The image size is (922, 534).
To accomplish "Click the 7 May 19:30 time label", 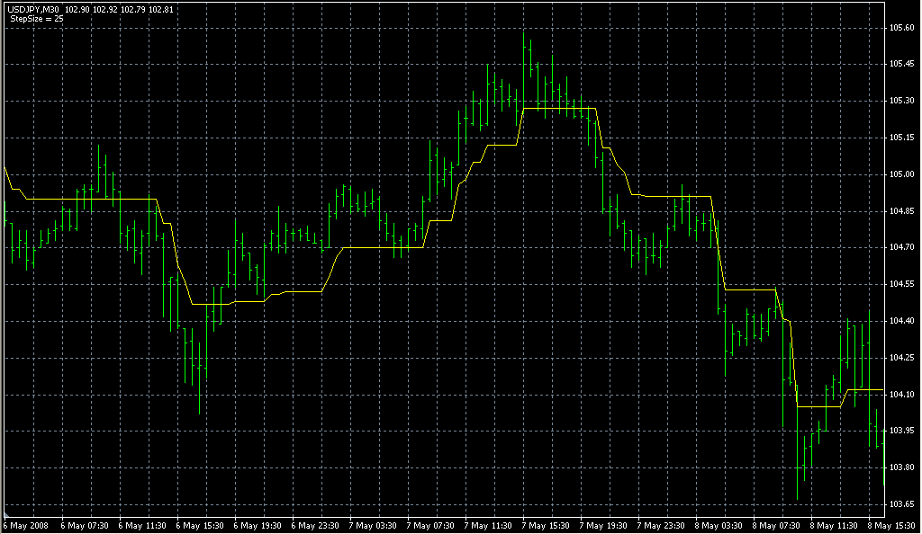I will [x=603, y=526].
